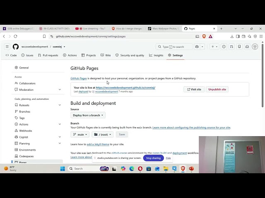Open the Projects repository tab
Viewport: 265px width, 198px height.
coord(89,55)
